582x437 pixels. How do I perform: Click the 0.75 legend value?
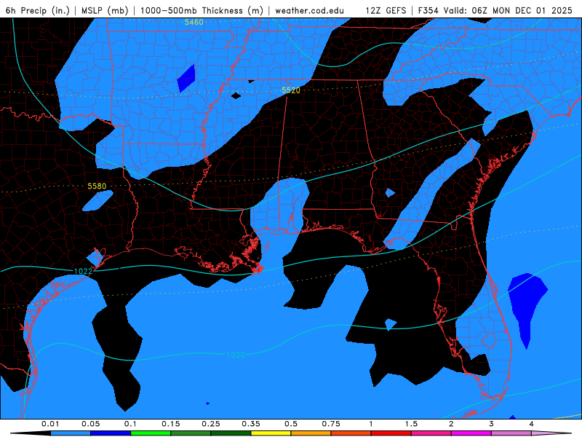pyautogui.click(x=331, y=424)
